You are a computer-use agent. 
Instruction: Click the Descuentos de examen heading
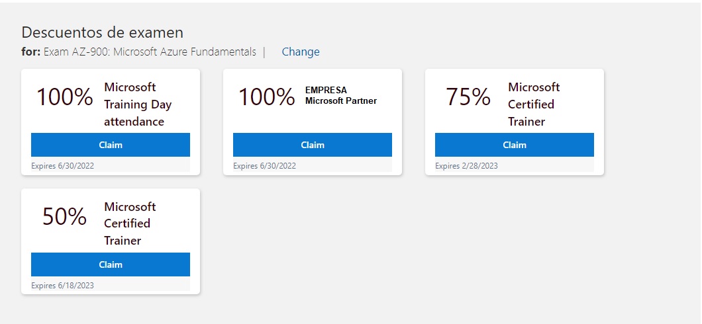(103, 32)
